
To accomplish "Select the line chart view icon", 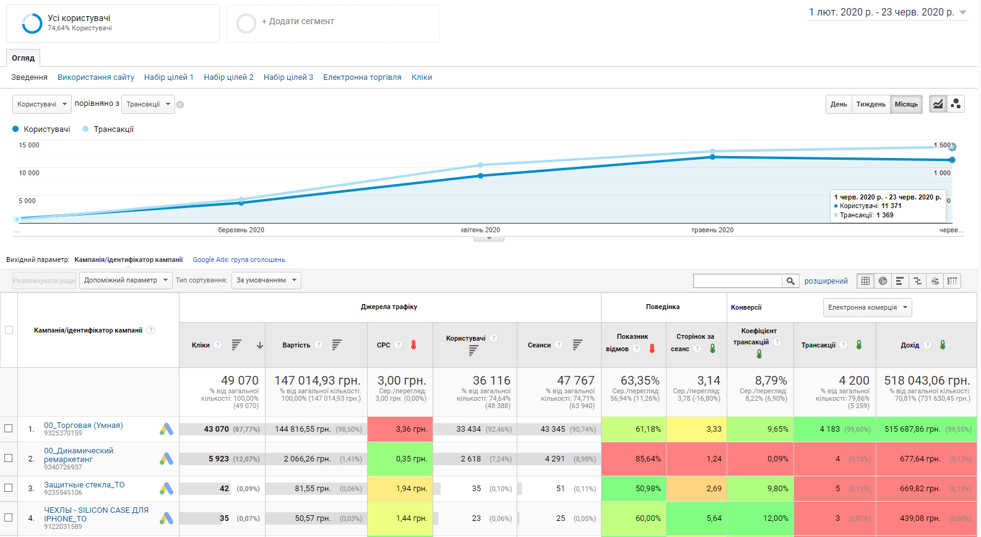I will point(938,104).
